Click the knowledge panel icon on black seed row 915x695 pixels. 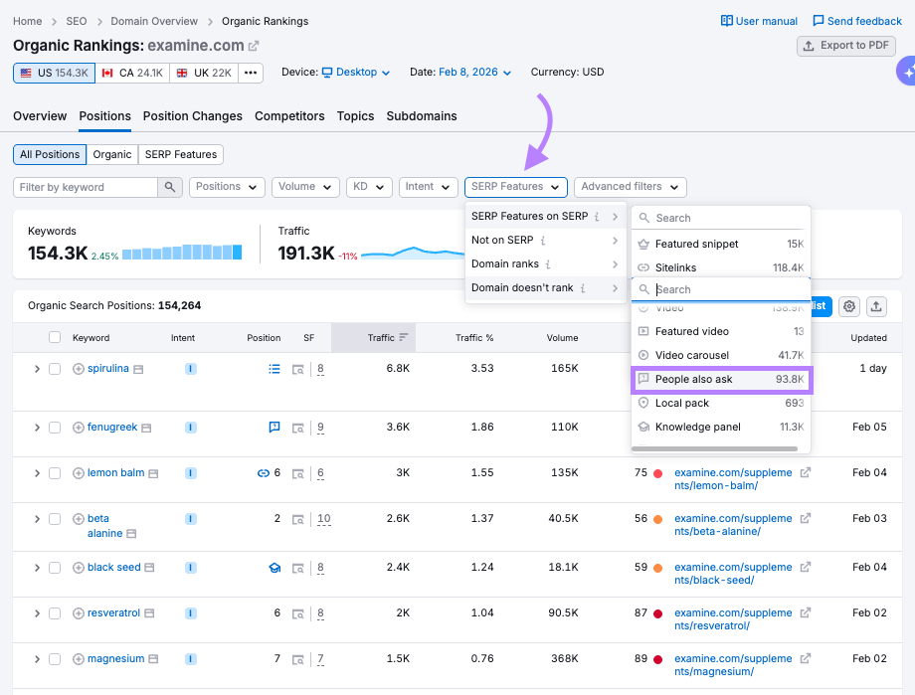pos(274,568)
